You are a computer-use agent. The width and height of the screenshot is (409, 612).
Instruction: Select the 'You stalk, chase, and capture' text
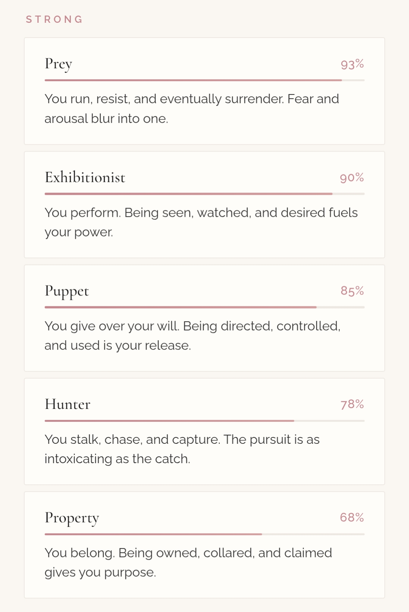point(182,449)
